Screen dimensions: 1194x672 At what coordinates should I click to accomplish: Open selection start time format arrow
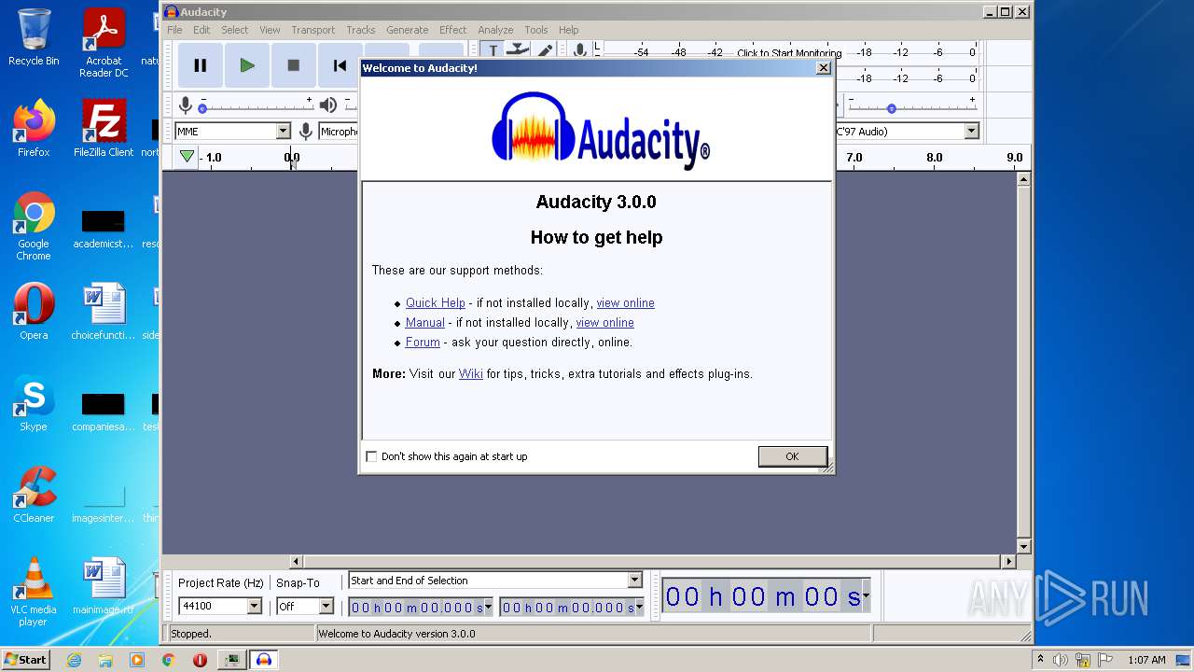[x=488, y=607]
